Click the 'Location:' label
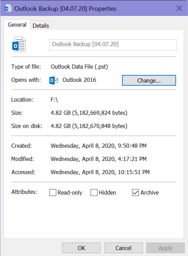The image size is (188, 256). pyautogui.click(x=22, y=100)
